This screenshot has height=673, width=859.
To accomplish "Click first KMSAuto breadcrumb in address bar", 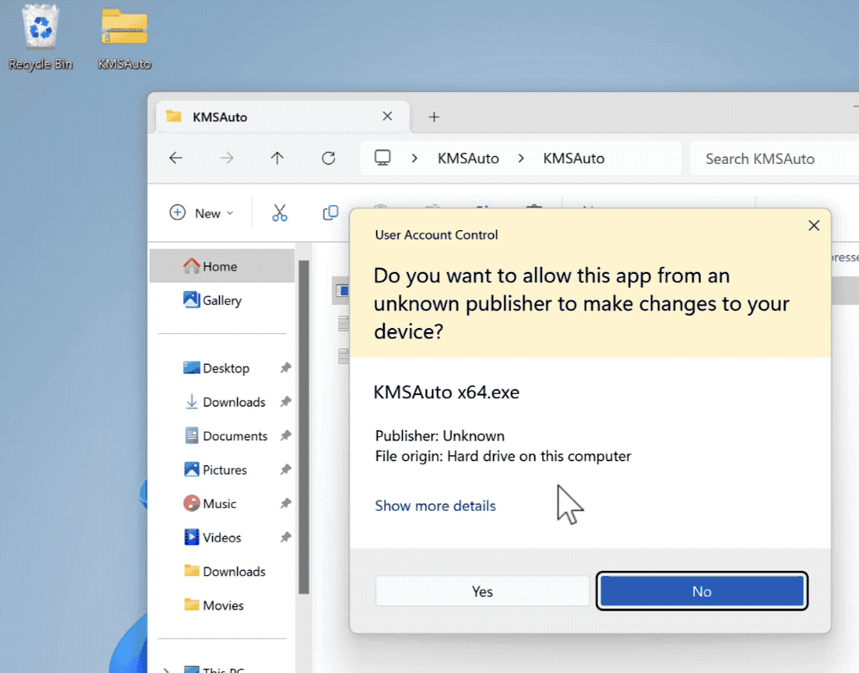I will click(x=468, y=158).
